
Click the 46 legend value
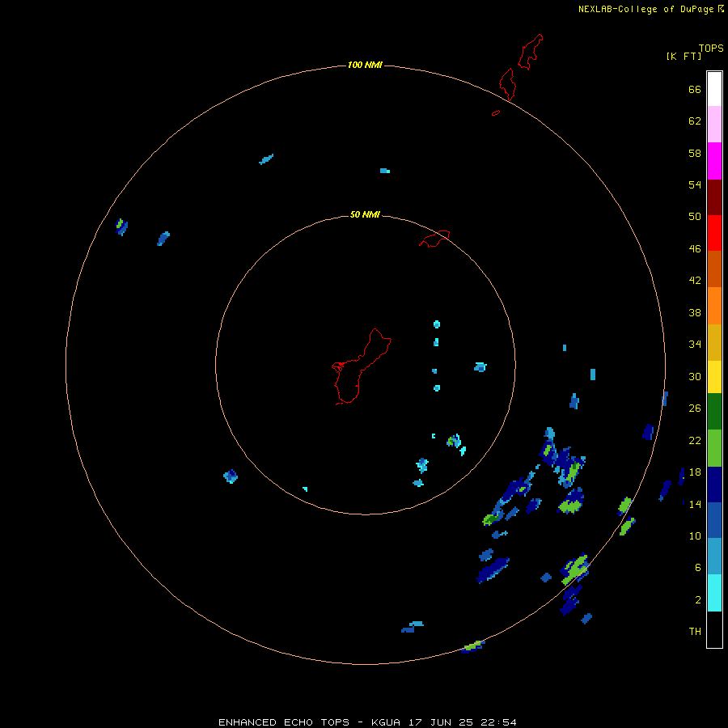(695, 248)
